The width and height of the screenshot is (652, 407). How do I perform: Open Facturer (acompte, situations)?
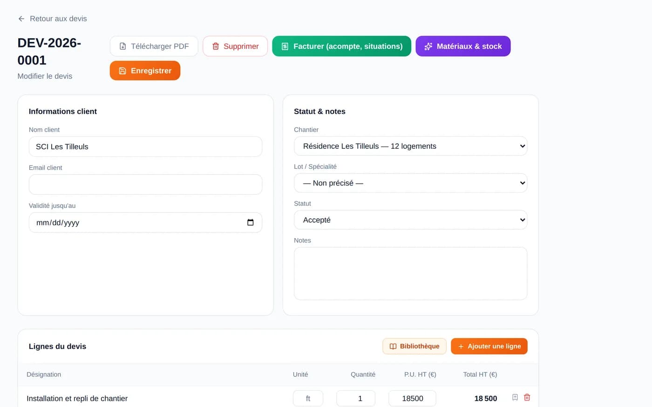coord(341,46)
